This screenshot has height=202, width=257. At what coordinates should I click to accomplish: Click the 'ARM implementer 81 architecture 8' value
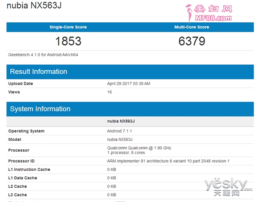pyautogui.click(x=168, y=161)
